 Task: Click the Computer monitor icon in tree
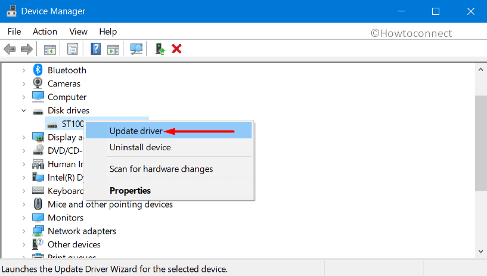click(38, 97)
